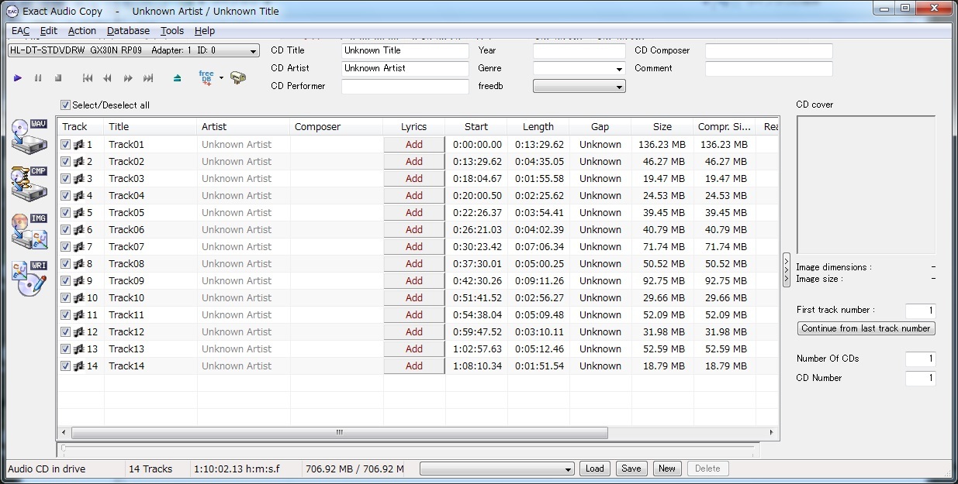The height and width of the screenshot is (484, 958).
Task: Uncheck track 7 checkbox
Action: click(x=66, y=247)
